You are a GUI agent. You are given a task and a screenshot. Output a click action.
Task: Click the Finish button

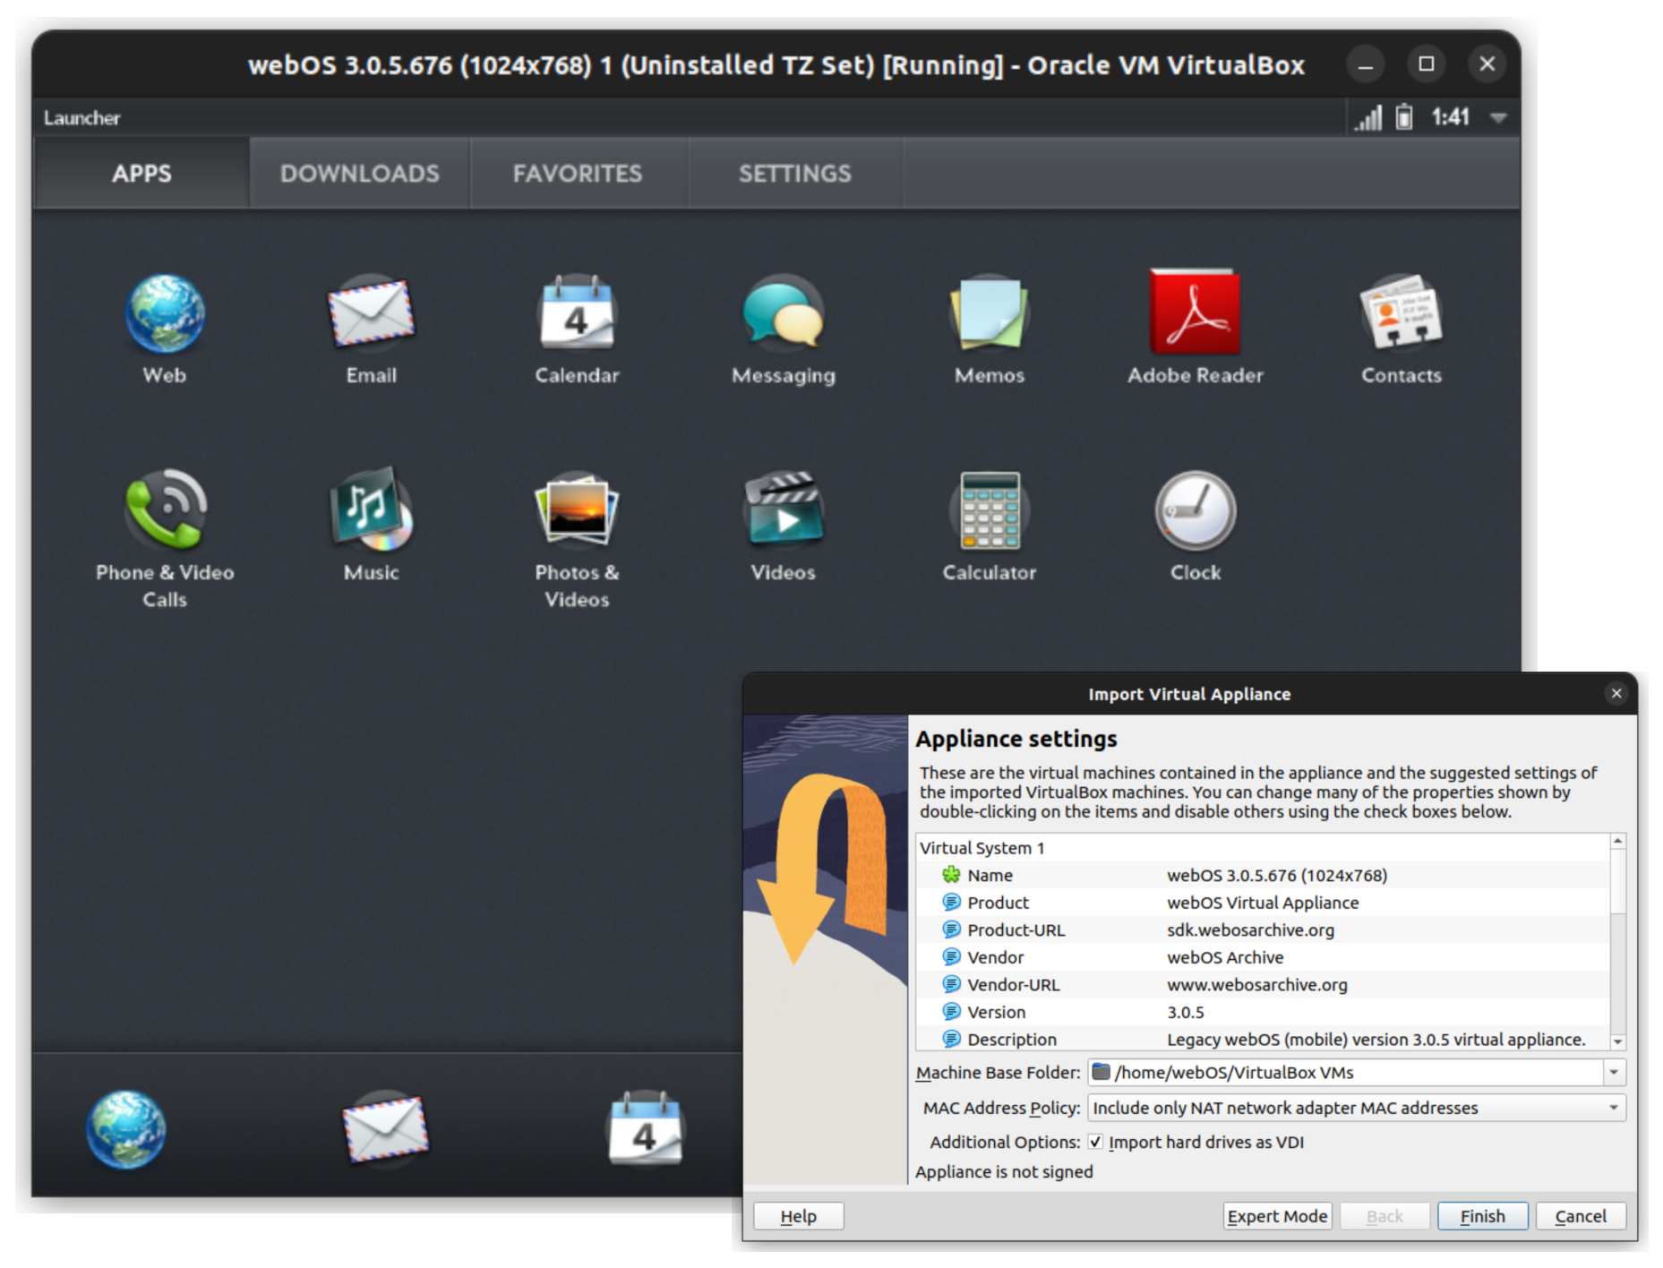[x=1482, y=1215]
